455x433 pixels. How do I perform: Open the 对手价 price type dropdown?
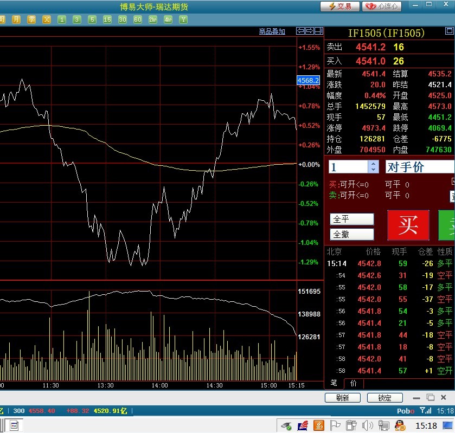coord(420,167)
